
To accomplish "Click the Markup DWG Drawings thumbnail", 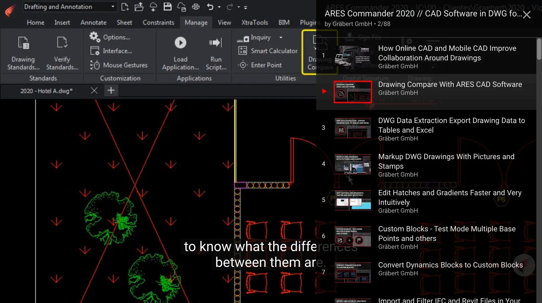I will click(353, 164).
